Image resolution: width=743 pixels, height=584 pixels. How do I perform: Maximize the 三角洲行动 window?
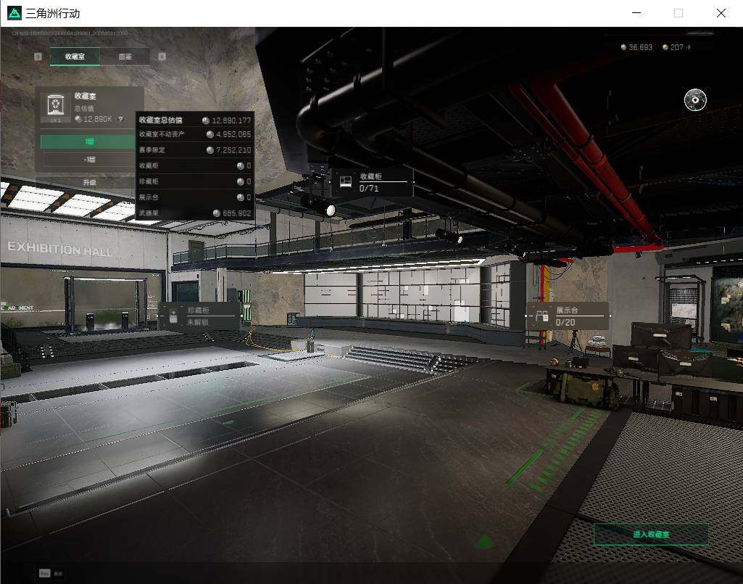678,13
